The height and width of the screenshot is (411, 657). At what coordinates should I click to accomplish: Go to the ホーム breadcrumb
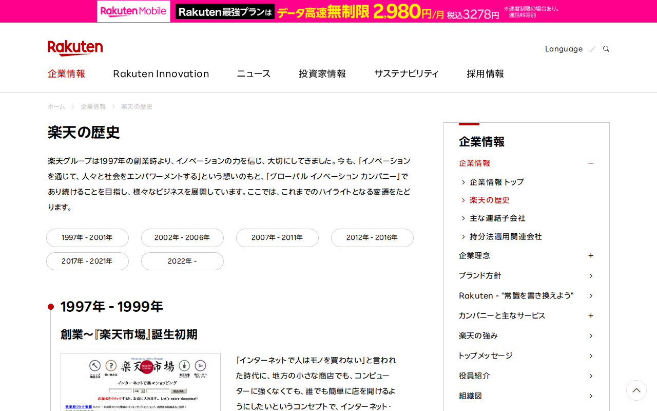(56, 106)
